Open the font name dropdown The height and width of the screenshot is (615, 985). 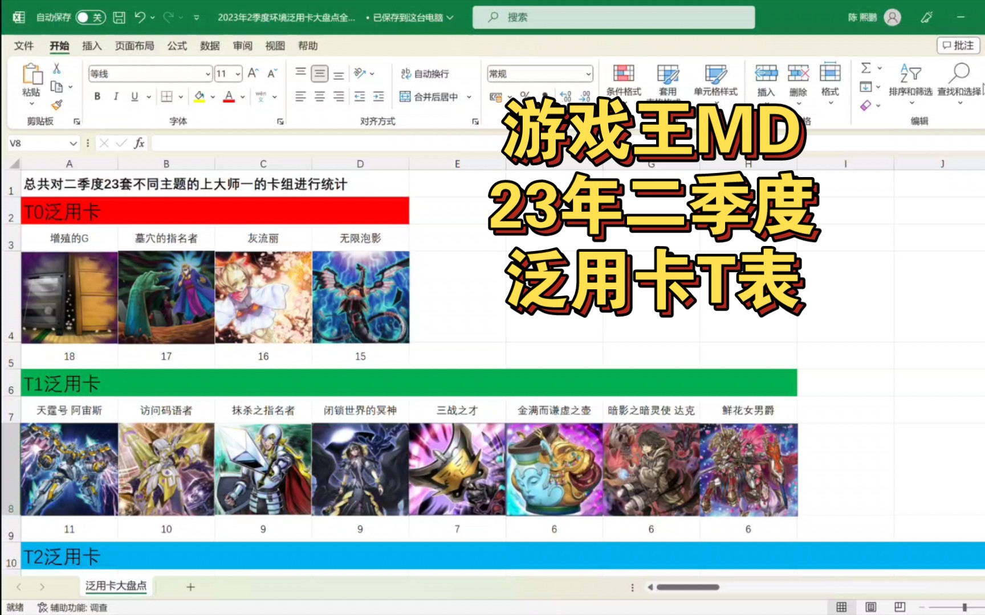(x=208, y=73)
